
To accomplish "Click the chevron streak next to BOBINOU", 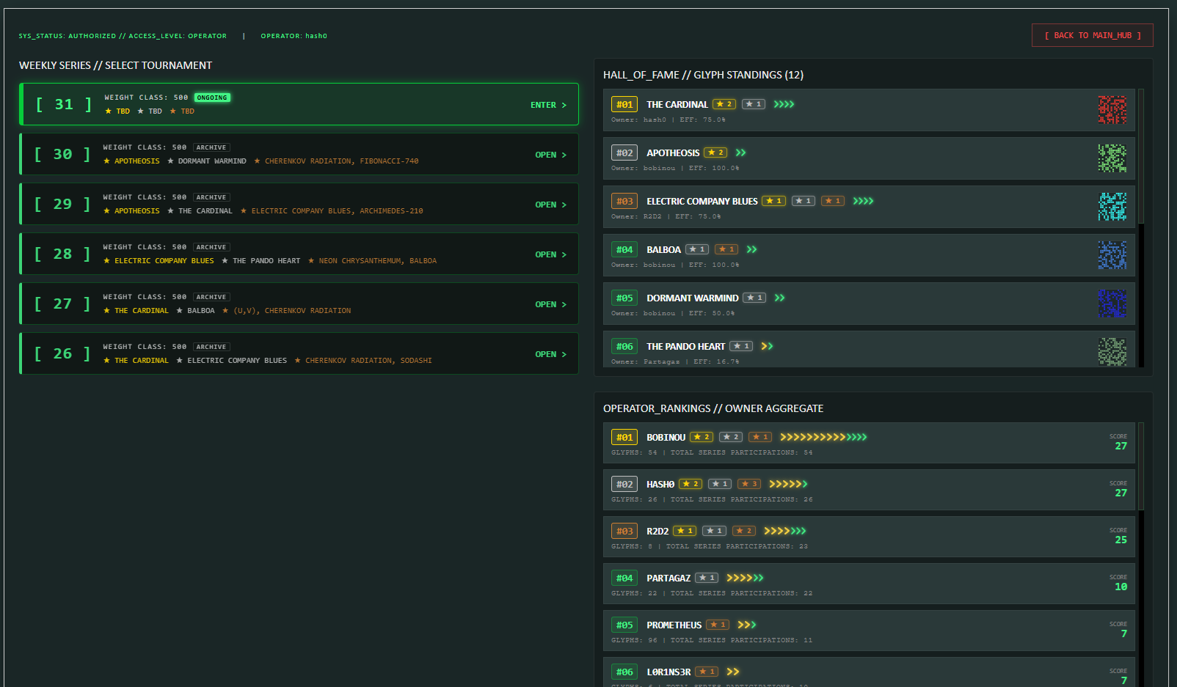I will (823, 437).
